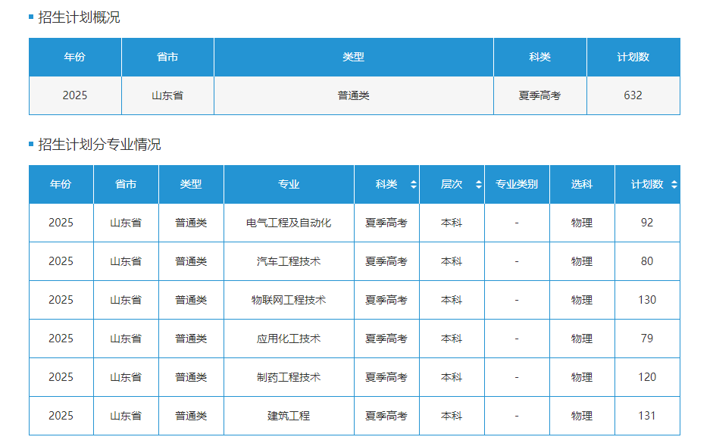The width and height of the screenshot is (713, 440).
Task: Click the 招生计划分专业情况 section heading
Action: [x=99, y=145]
